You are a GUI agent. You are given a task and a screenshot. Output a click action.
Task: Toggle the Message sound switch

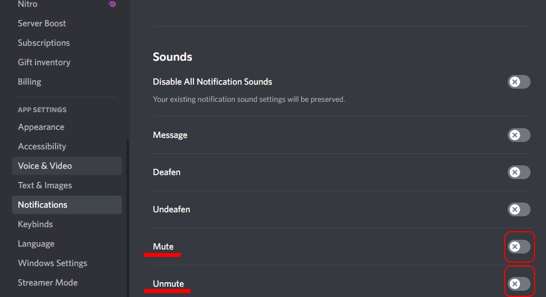(519, 135)
